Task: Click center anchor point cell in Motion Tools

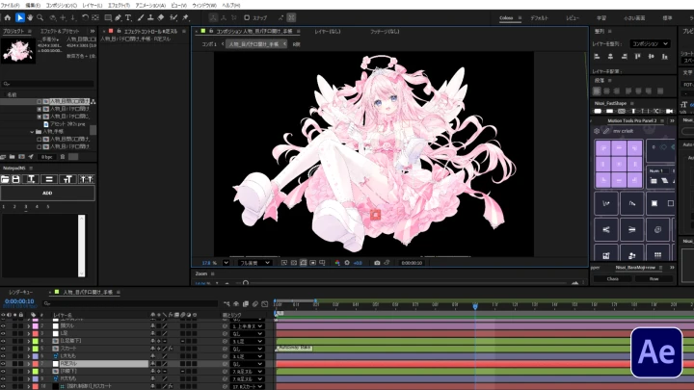Action: coord(619,164)
